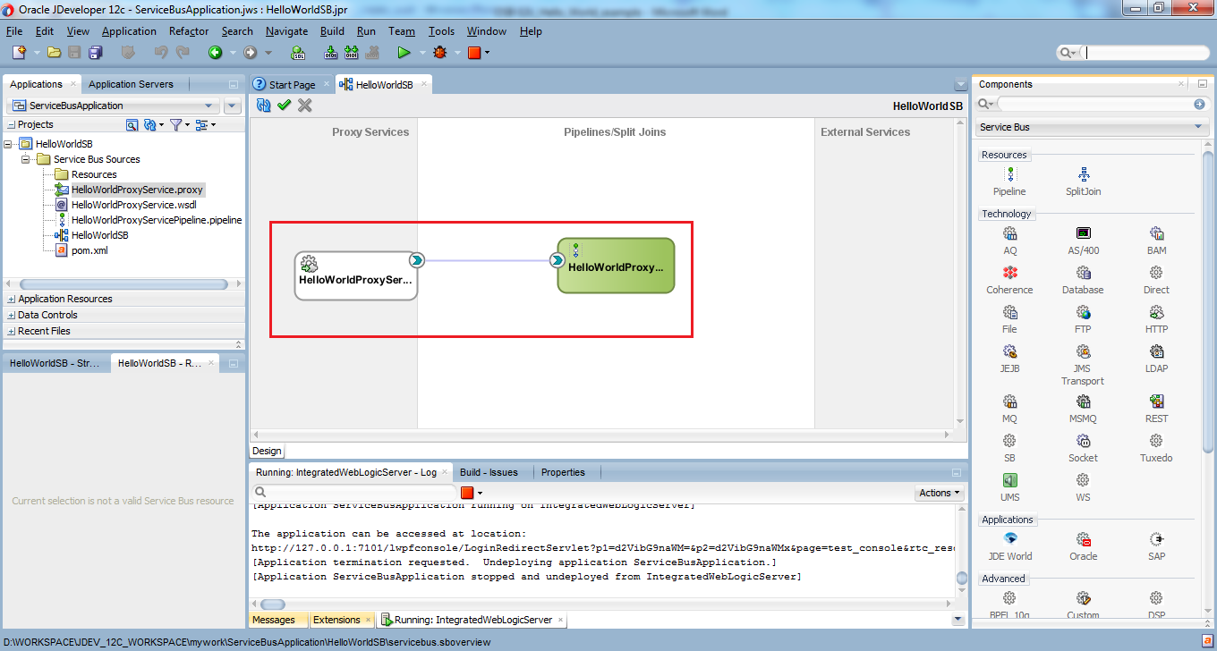Click the New file toolbar icon

(18, 53)
